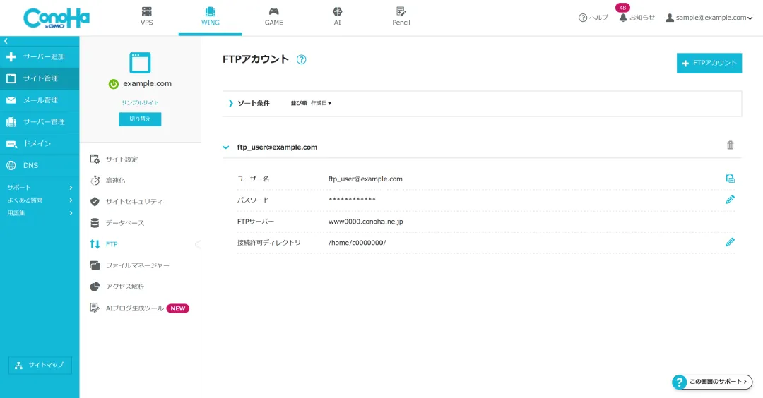Expand サポート submenu

40,187
